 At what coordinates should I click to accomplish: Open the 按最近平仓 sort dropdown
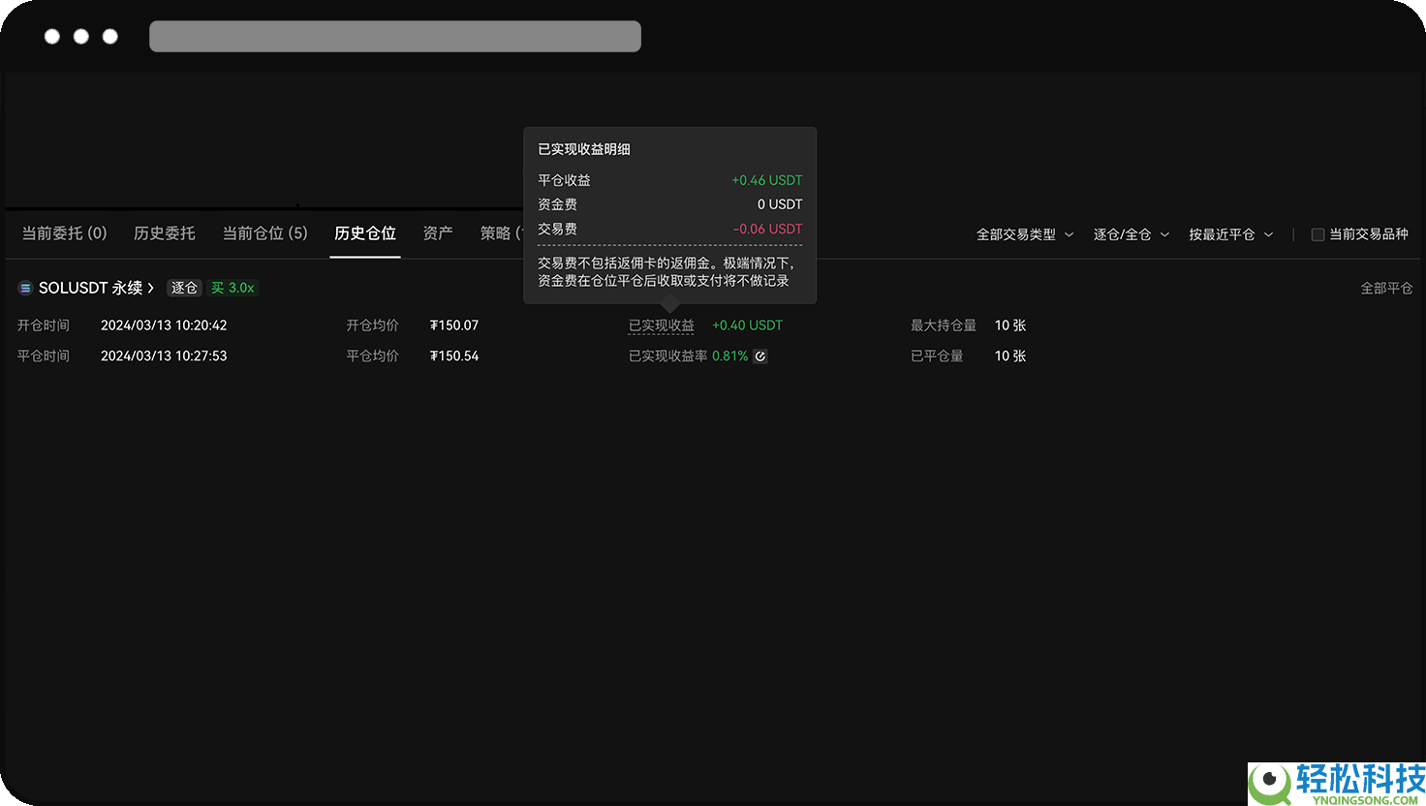(x=1231, y=234)
